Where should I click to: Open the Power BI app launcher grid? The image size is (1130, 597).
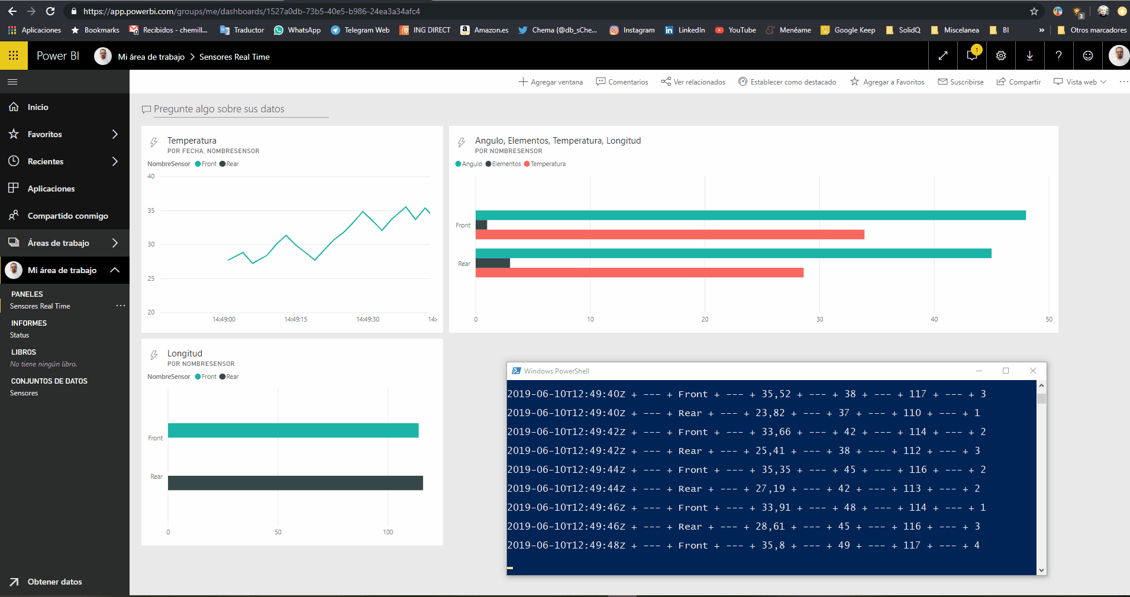pos(13,56)
